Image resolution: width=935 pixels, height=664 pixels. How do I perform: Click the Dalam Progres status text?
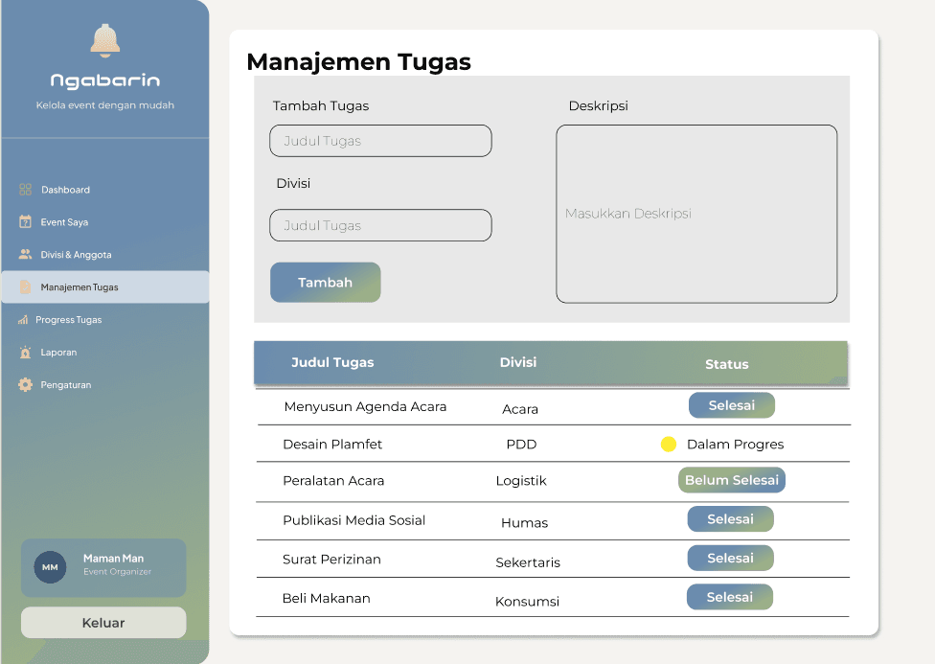point(735,445)
